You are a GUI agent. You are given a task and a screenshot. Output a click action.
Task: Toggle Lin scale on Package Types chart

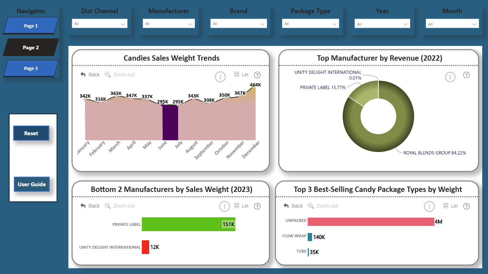[450, 206]
